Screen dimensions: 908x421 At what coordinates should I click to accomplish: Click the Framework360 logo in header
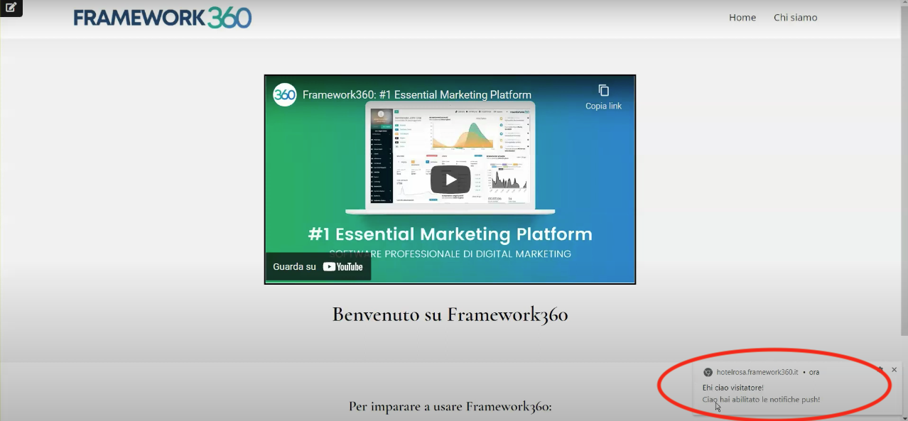click(163, 18)
